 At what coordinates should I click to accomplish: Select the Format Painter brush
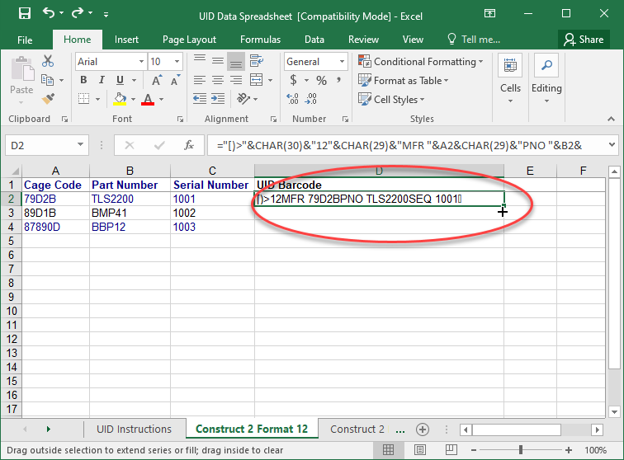[48, 99]
